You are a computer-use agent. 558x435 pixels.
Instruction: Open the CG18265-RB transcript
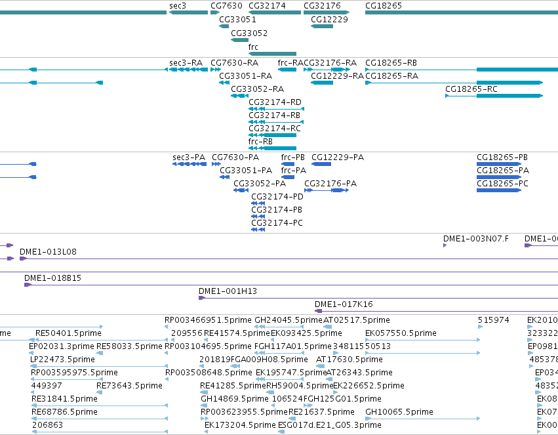click(x=462, y=70)
